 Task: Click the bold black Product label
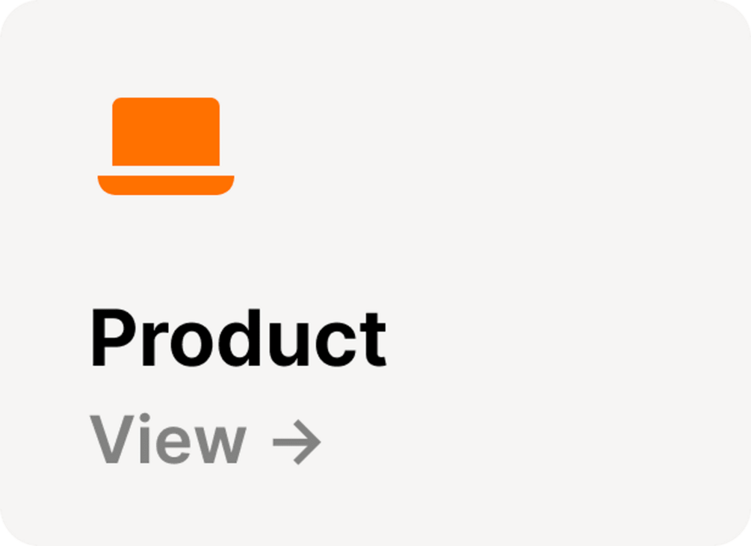pos(238,338)
